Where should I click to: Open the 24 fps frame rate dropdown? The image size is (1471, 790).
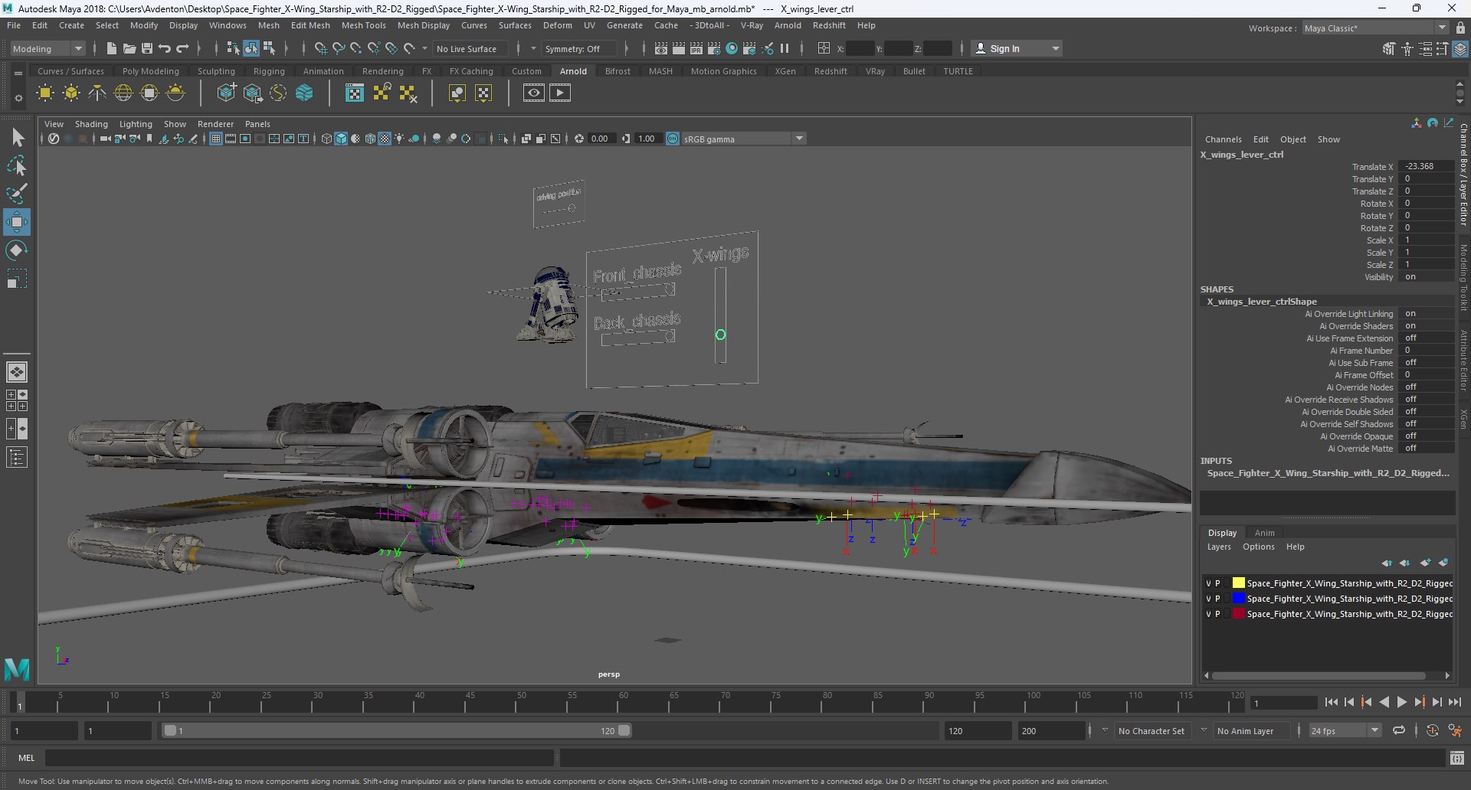tap(1345, 731)
